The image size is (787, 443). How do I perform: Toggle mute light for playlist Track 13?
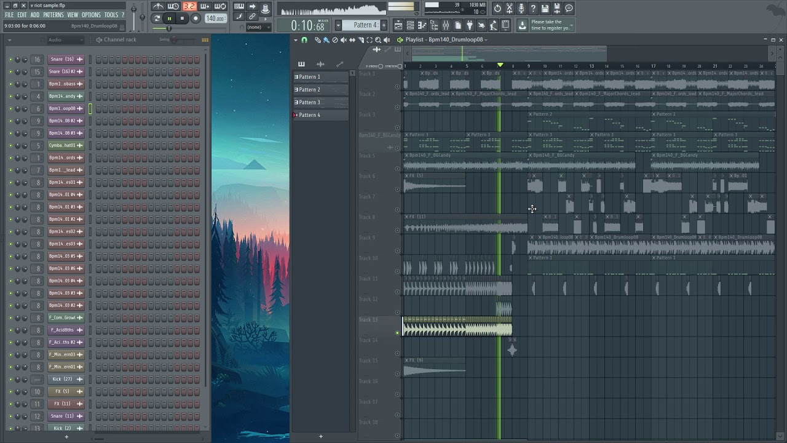click(397, 333)
